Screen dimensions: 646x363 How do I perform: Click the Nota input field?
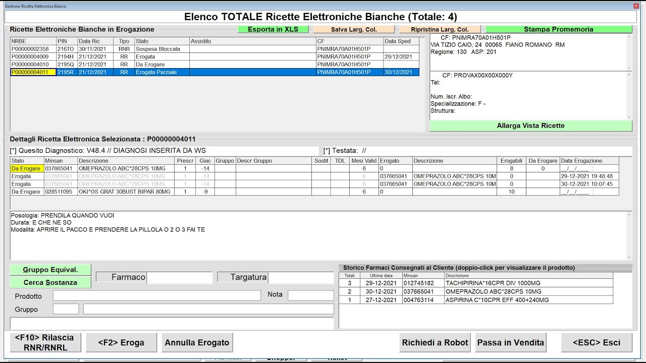(311, 295)
